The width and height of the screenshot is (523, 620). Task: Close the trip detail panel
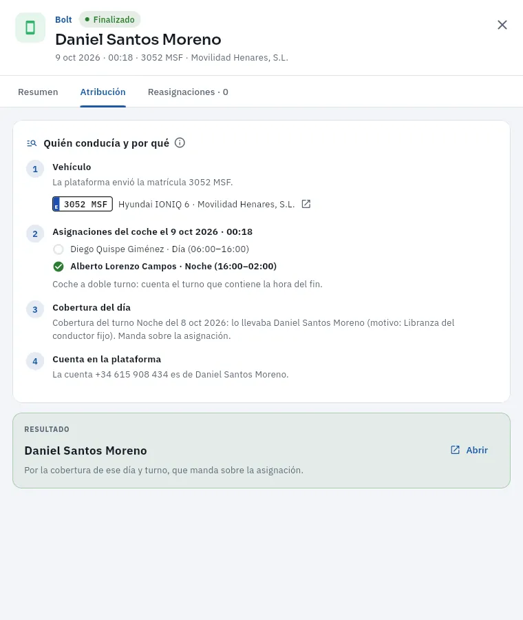pos(502,25)
